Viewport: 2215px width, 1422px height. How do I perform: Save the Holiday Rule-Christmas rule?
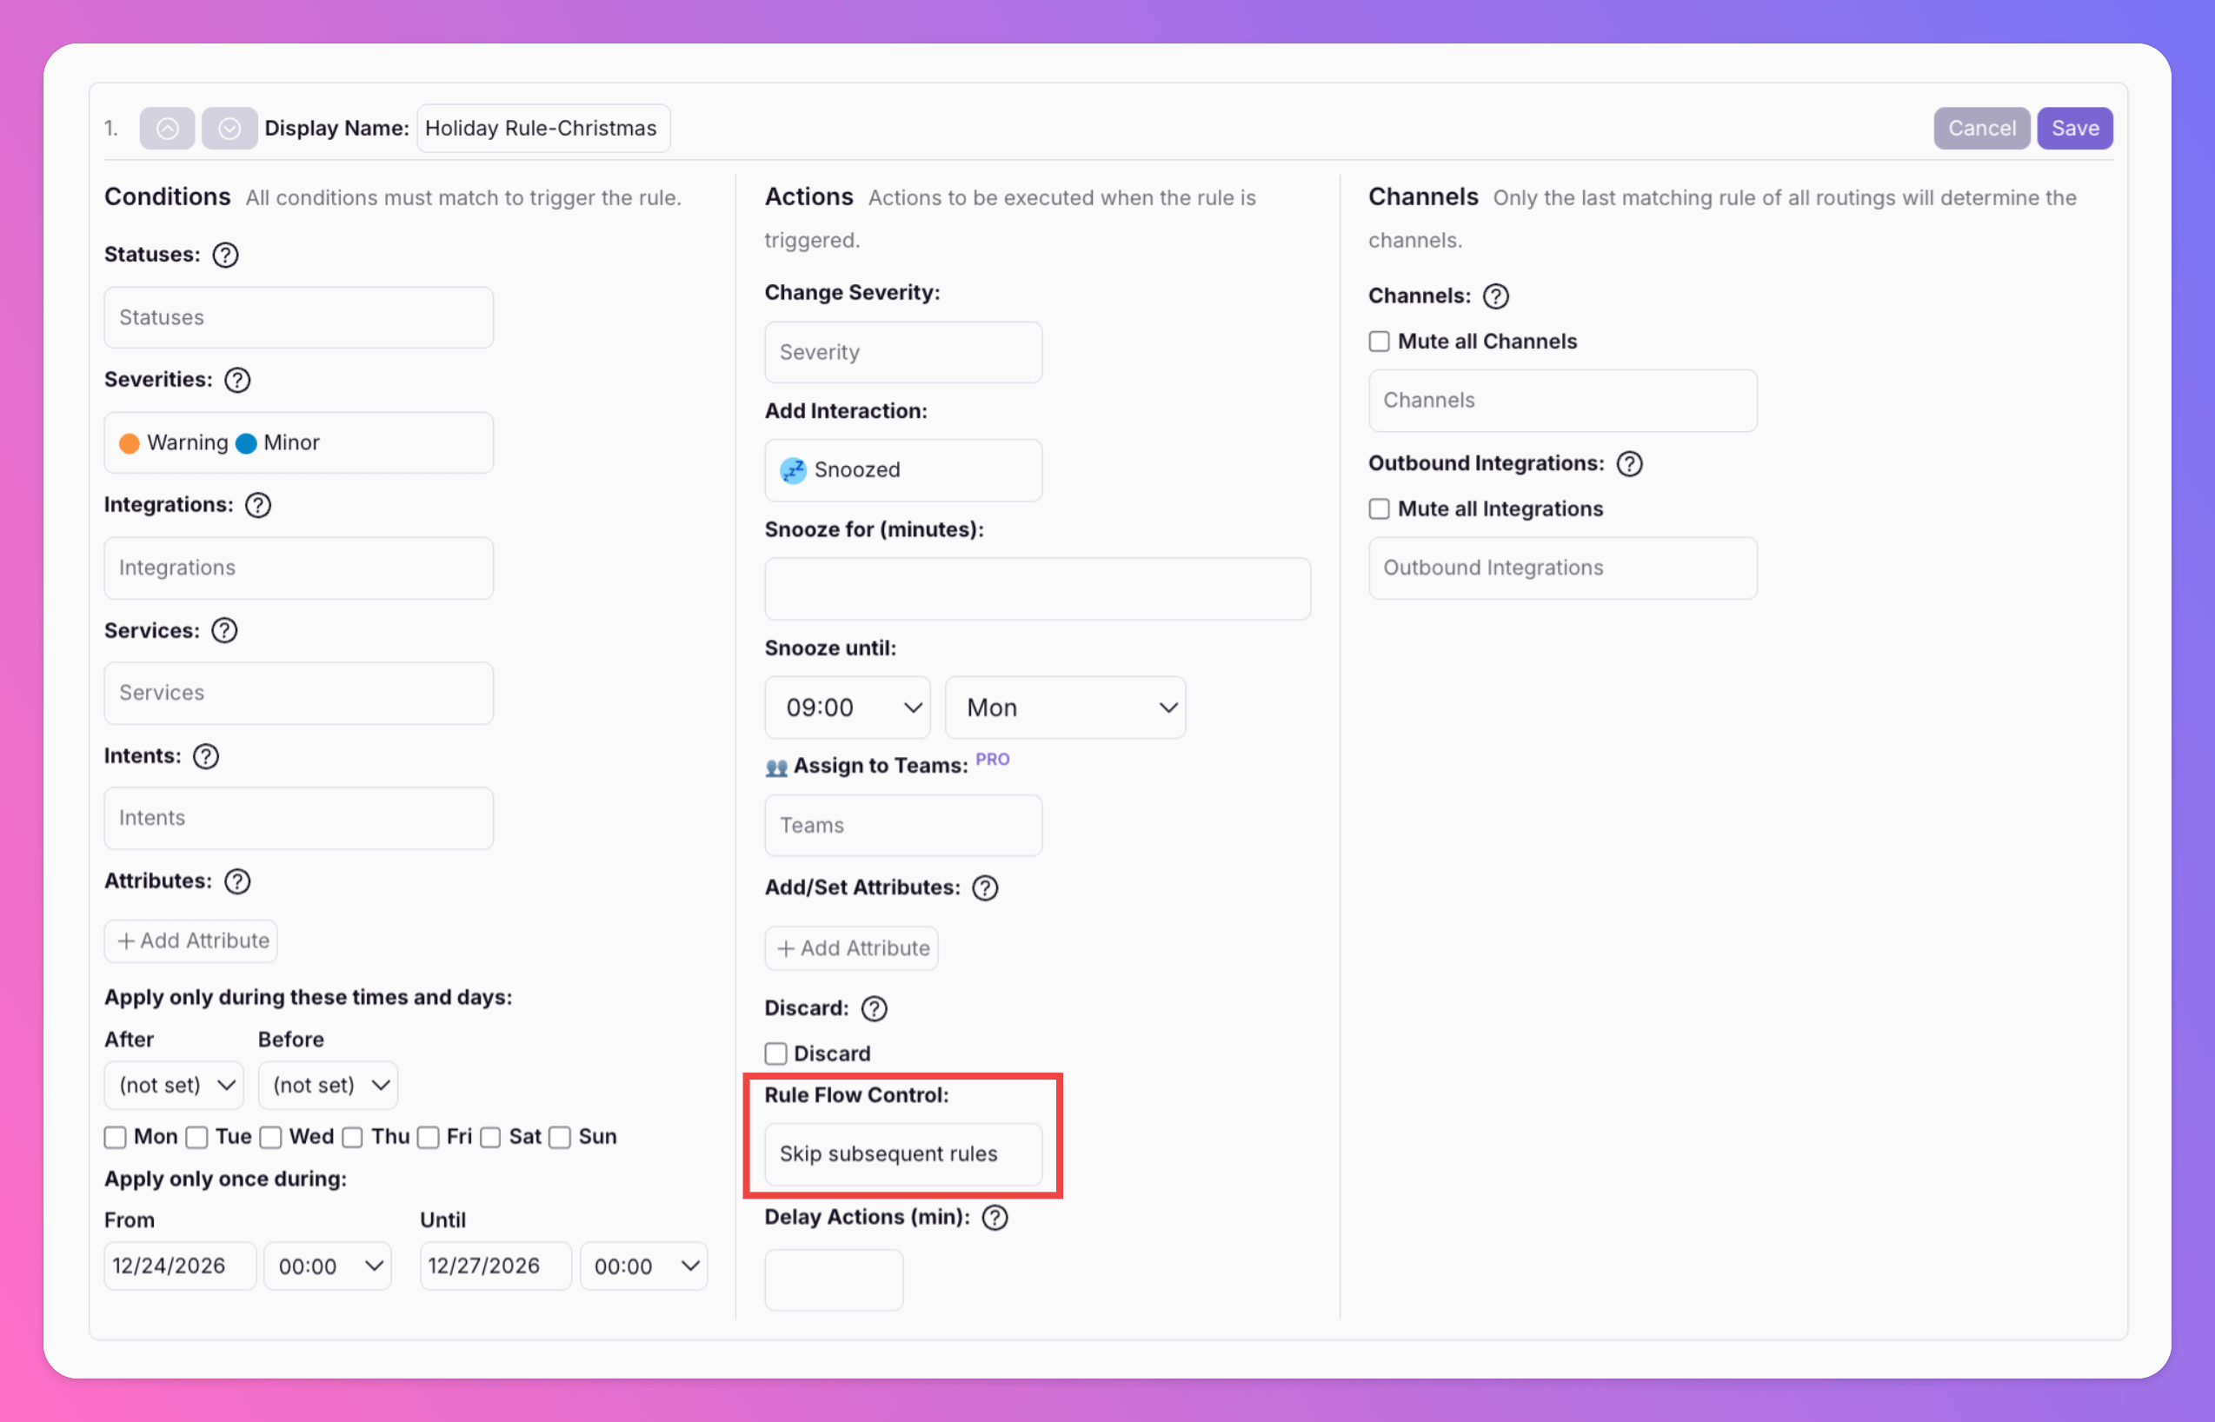(x=2073, y=128)
